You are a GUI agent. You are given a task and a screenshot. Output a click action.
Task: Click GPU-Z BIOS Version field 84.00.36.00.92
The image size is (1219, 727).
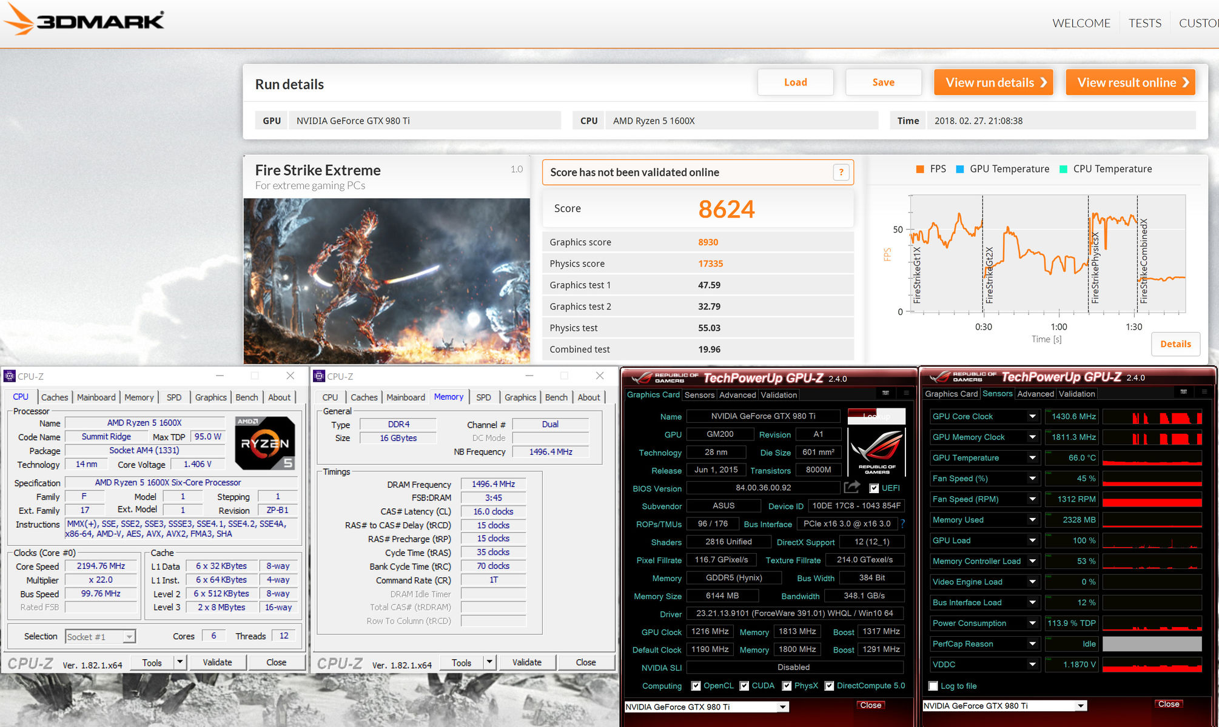pos(763,488)
